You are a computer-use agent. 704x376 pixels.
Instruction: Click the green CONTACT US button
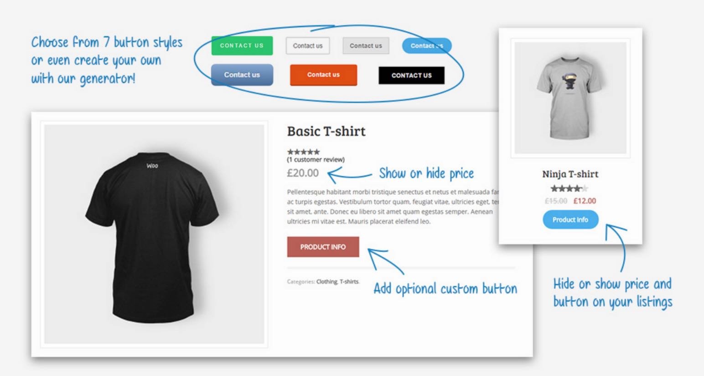242,46
